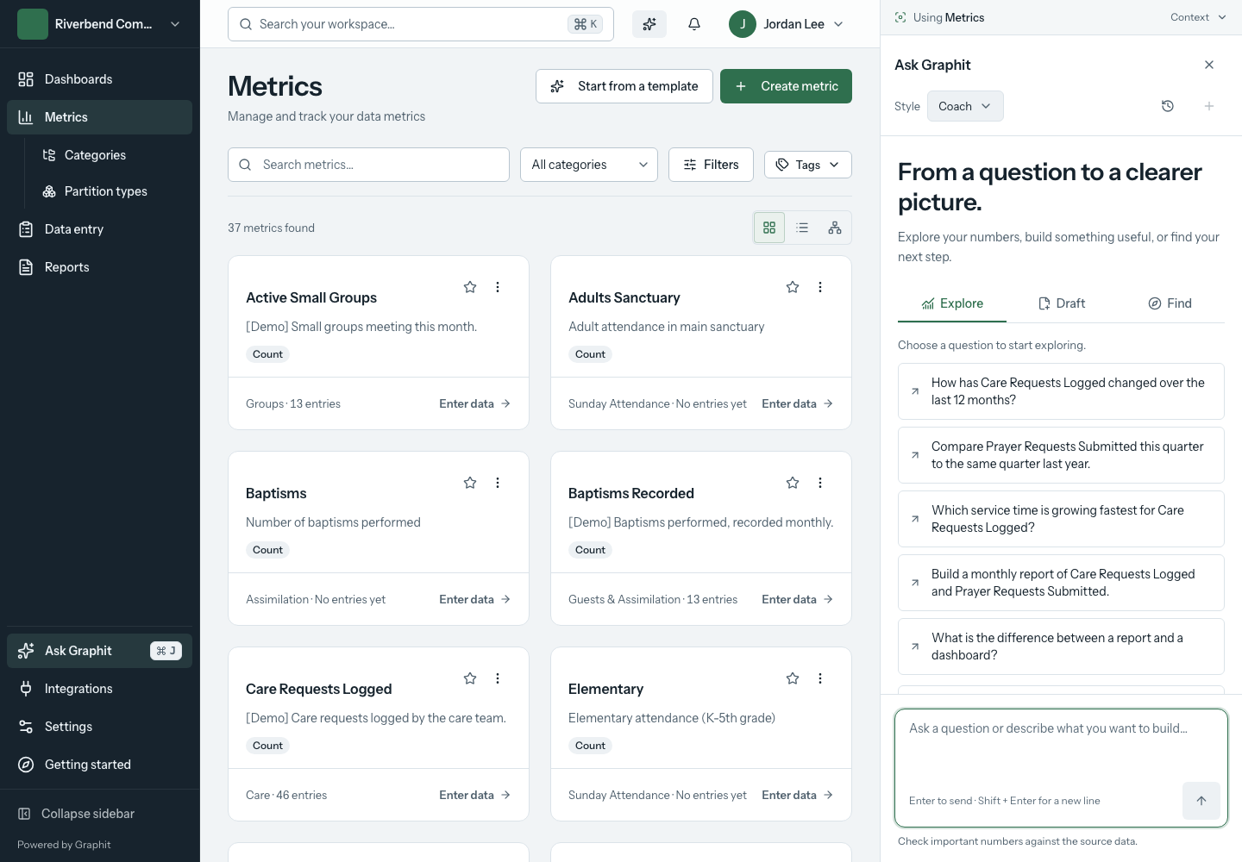
Task: Open Partition types in the sidebar
Action: [x=106, y=191]
